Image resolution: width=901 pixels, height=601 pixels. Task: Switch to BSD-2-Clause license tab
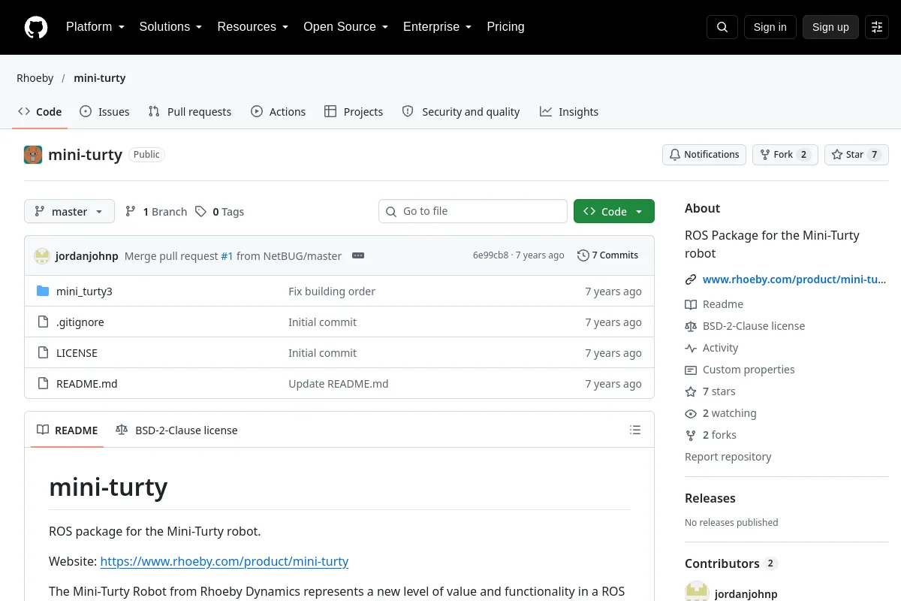pos(176,430)
